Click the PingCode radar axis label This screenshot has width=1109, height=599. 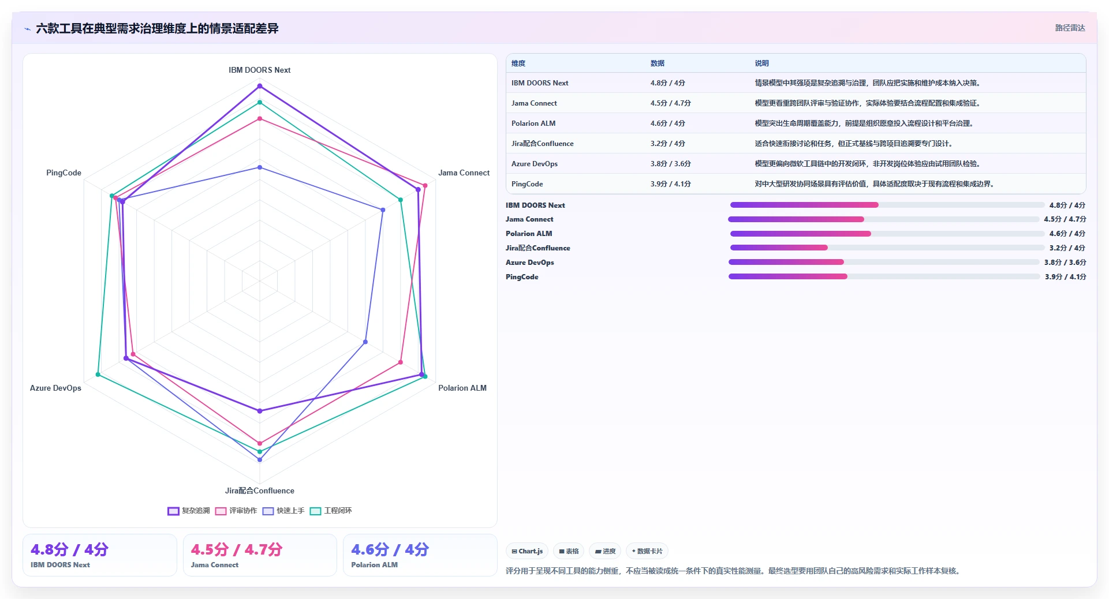64,173
